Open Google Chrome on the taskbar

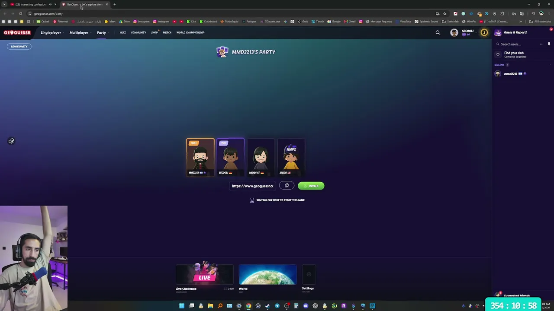248,306
